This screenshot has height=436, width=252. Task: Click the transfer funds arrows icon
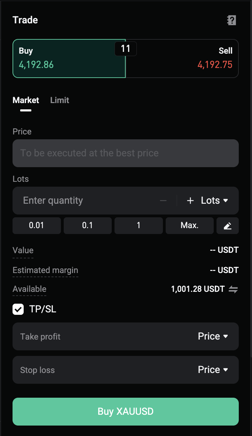233,289
